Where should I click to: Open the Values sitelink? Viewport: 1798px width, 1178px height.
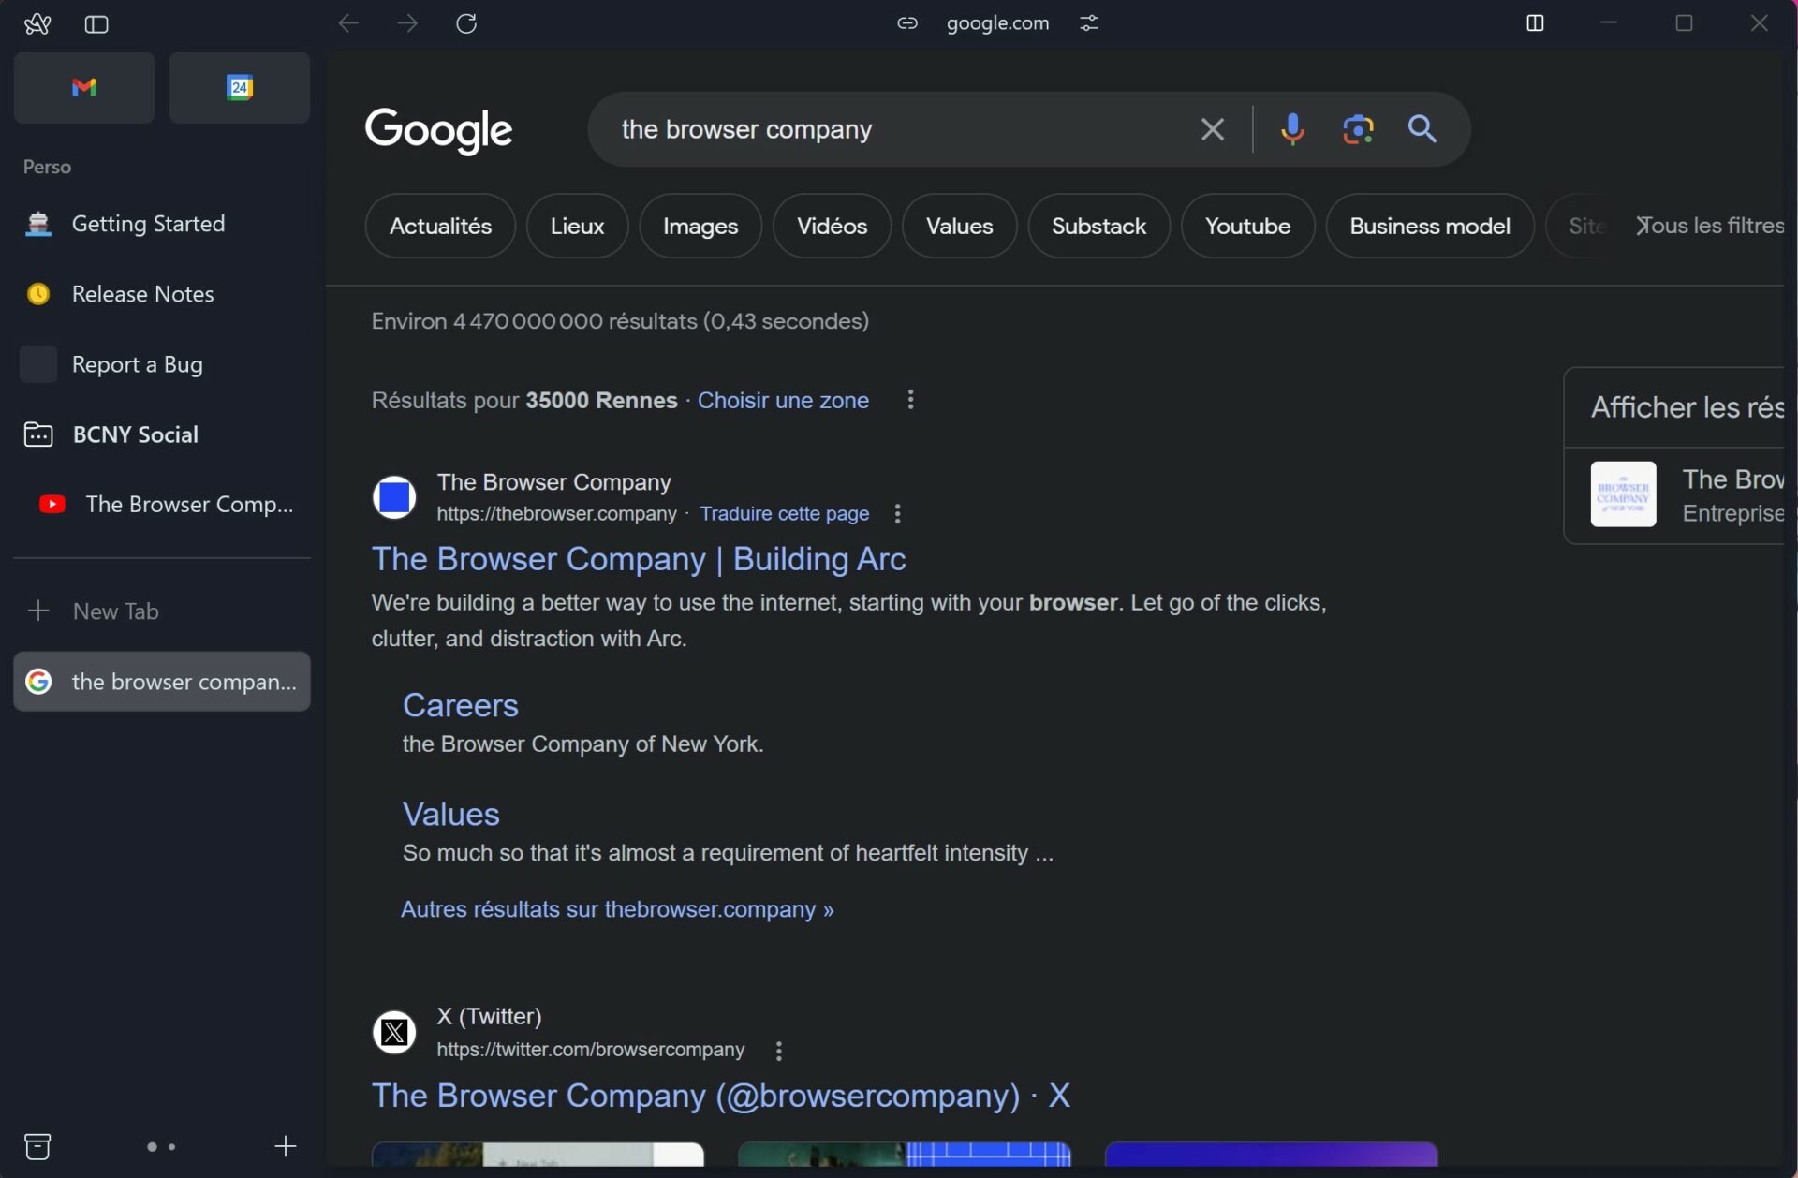[450, 814]
